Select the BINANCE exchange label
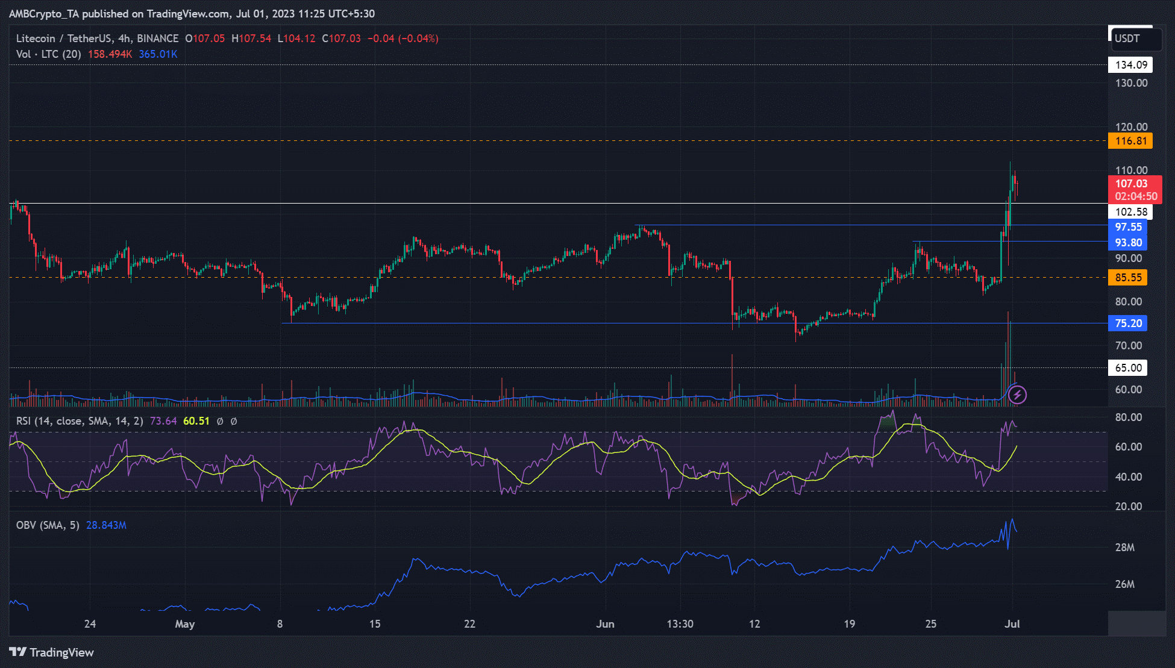The height and width of the screenshot is (668, 1175). (x=157, y=38)
